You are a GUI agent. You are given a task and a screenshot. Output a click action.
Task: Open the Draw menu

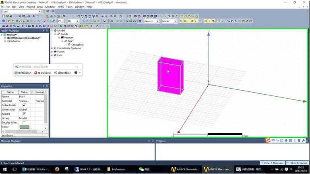[40, 7]
